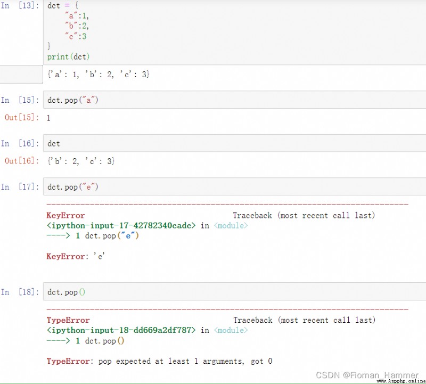Click the KeyError: 'e' message line
Viewport: 426px width, 384px height.
tap(76, 256)
